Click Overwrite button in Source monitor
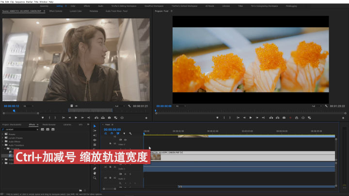 click(x=103, y=118)
